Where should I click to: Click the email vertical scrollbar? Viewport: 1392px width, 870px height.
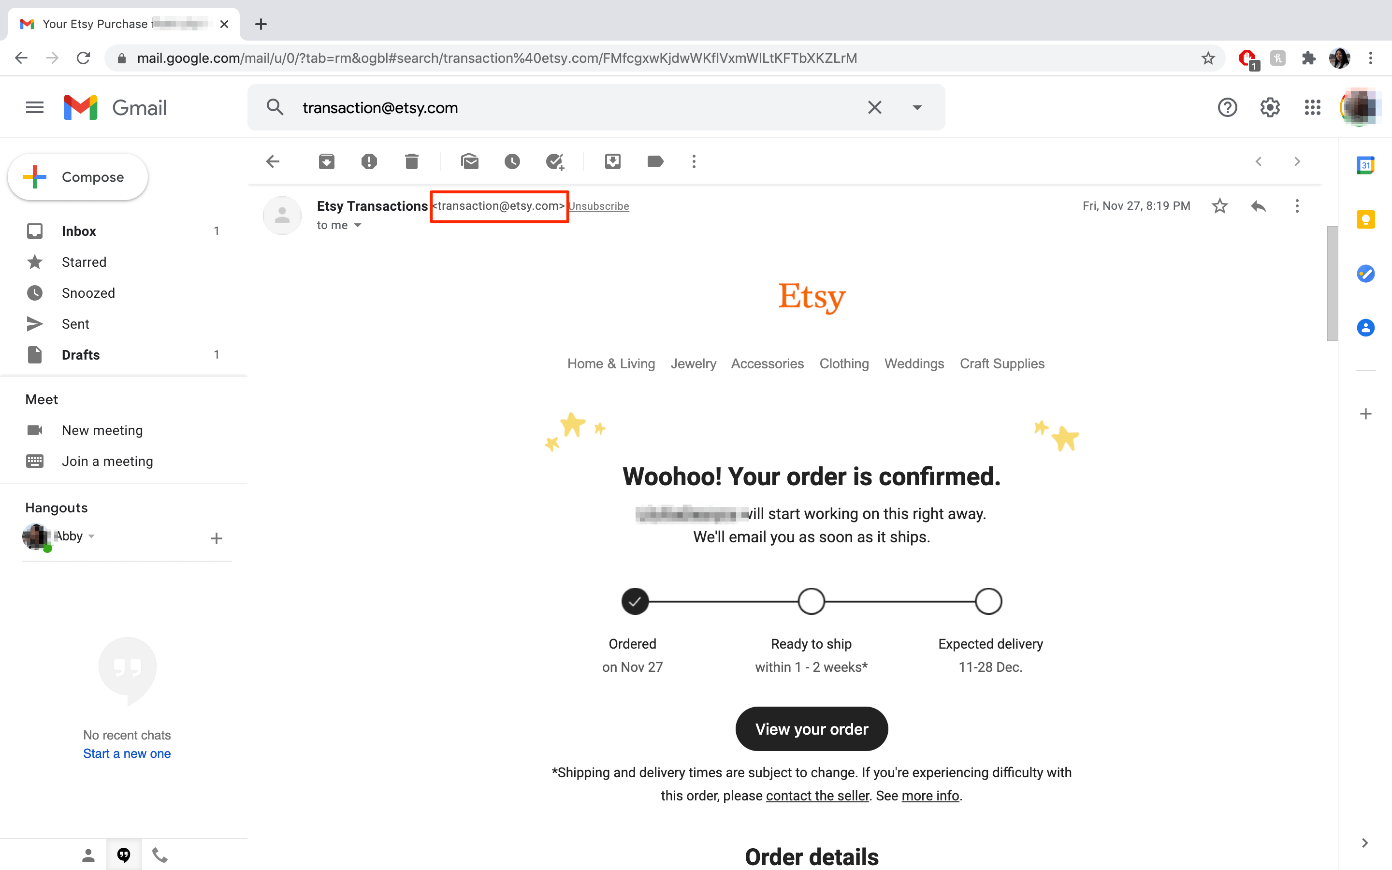(x=1332, y=284)
